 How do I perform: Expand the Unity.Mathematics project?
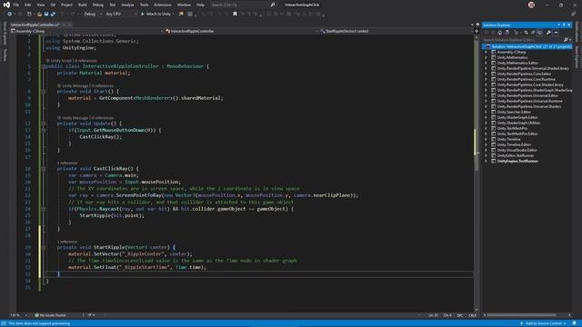[x=486, y=58]
